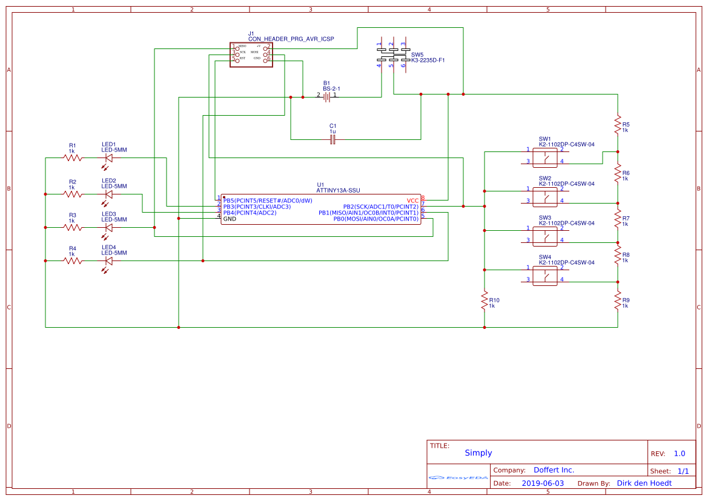This screenshot has width=708, height=501.
Task: Click the EasyEDA logo in title block
Action: (x=458, y=477)
